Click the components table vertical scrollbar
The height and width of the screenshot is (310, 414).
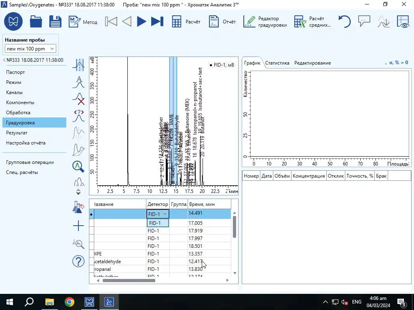point(234,227)
